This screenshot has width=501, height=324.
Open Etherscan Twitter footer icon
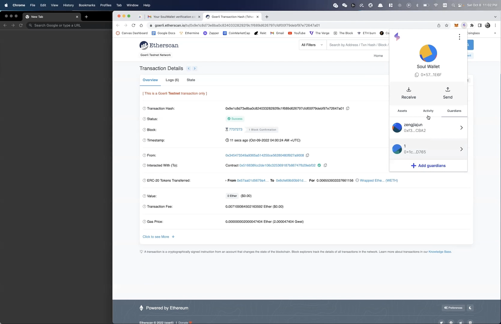click(441, 322)
